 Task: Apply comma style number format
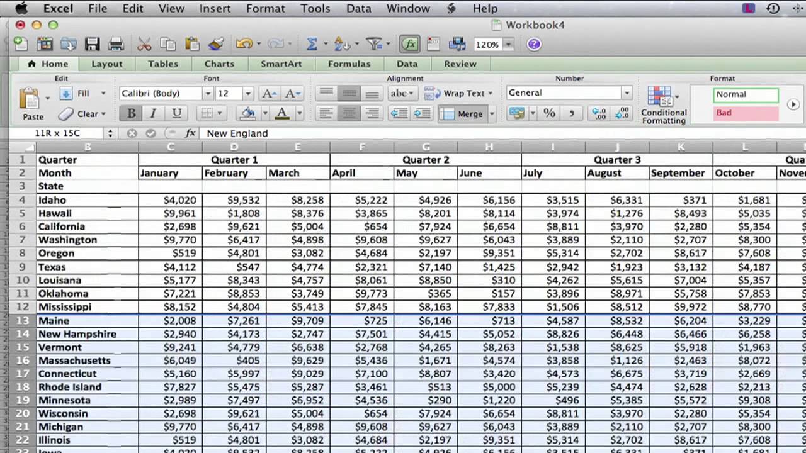[x=572, y=113]
